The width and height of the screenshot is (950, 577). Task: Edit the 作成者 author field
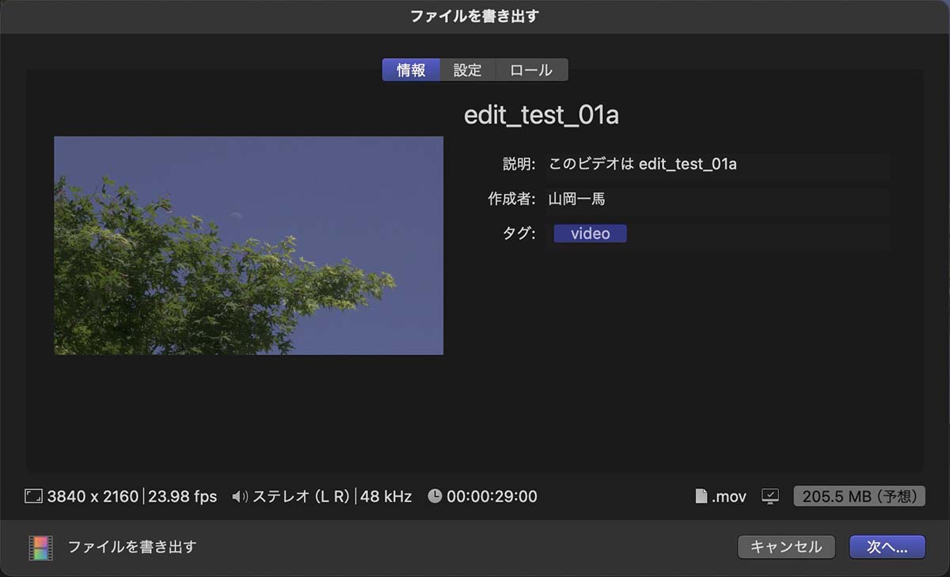click(x=716, y=199)
